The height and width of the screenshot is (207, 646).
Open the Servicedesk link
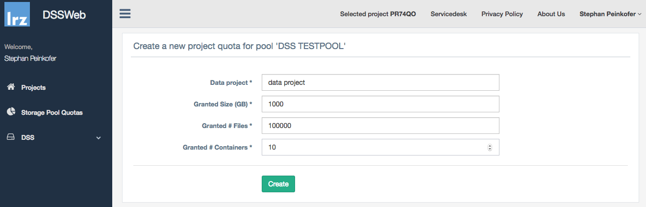point(448,14)
